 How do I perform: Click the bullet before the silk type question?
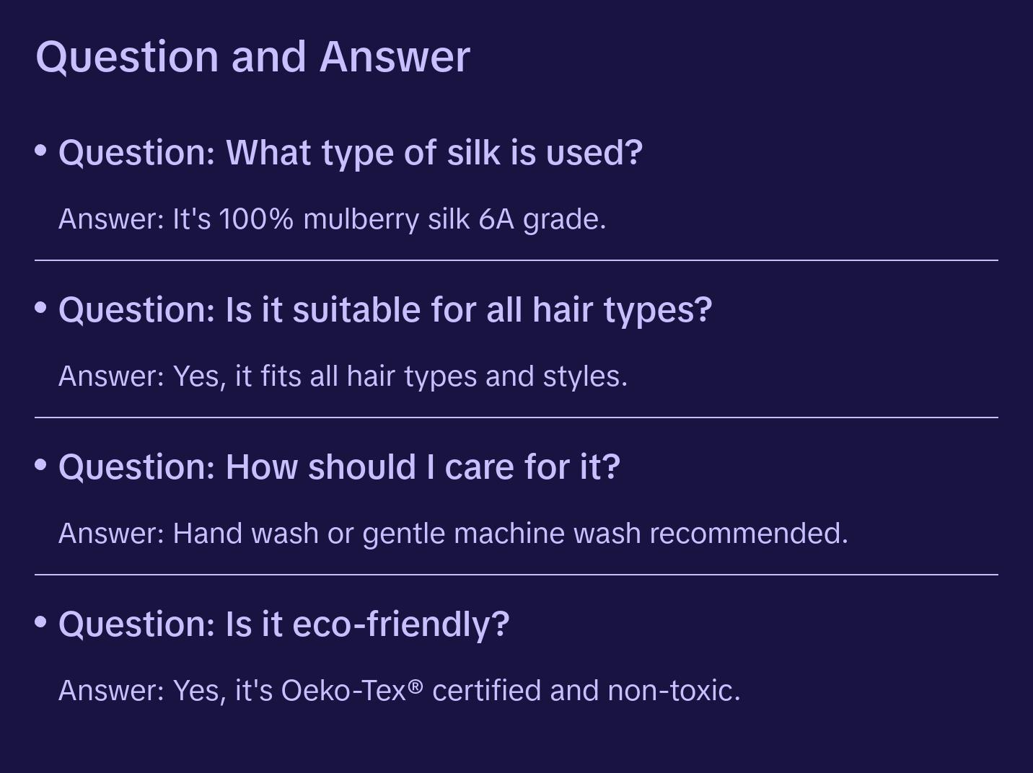[x=41, y=151]
